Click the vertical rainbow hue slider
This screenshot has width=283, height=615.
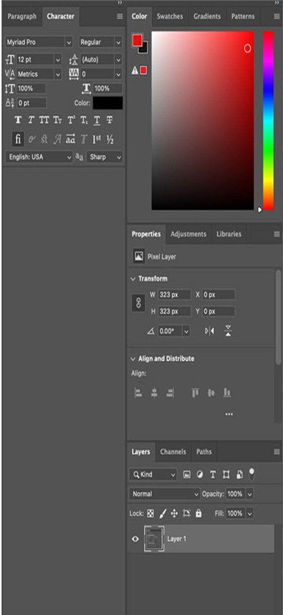268,121
